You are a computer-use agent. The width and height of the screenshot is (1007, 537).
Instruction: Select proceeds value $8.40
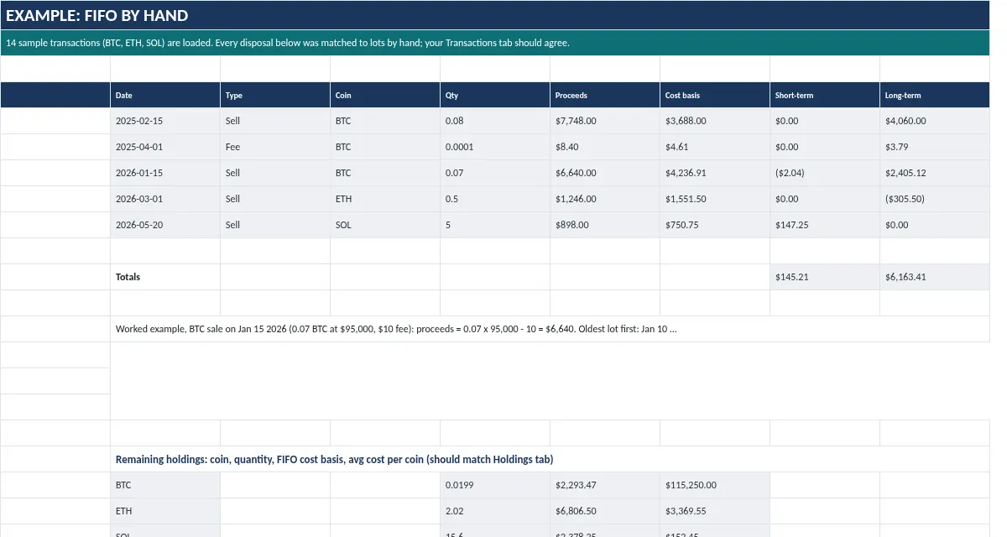point(605,147)
